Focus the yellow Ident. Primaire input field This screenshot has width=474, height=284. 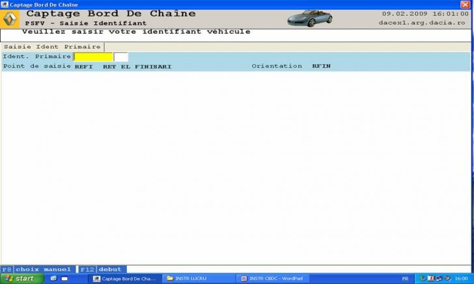[93, 57]
